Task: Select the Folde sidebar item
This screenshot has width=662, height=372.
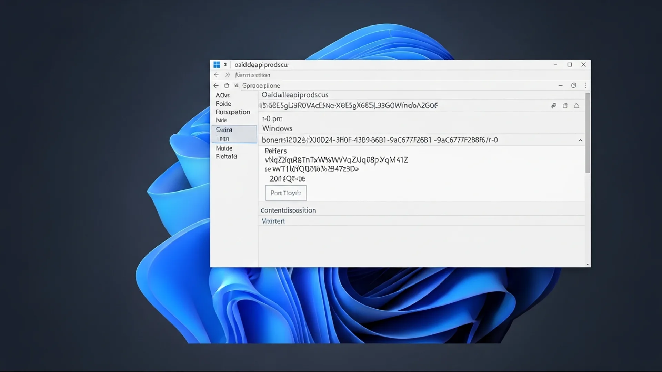Action: pyautogui.click(x=223, y=104)
